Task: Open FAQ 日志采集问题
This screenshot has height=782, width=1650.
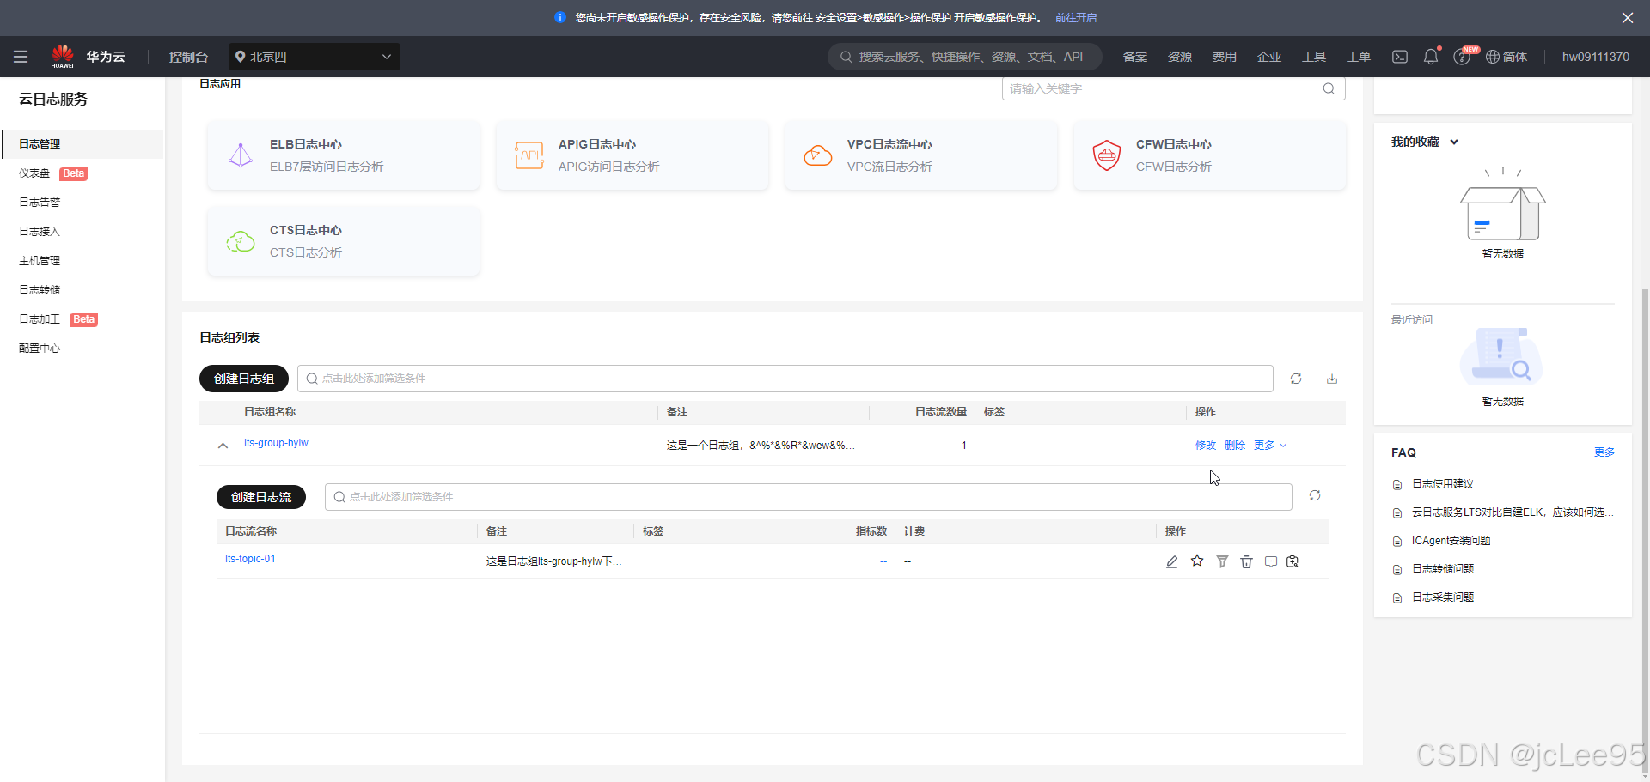Action: [x=1443, y=597]
